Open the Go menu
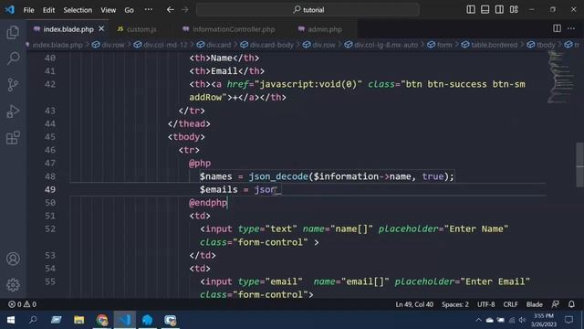The width and height of the screenshot is (584, 329). pyautogui.click(x=129, y=10)
